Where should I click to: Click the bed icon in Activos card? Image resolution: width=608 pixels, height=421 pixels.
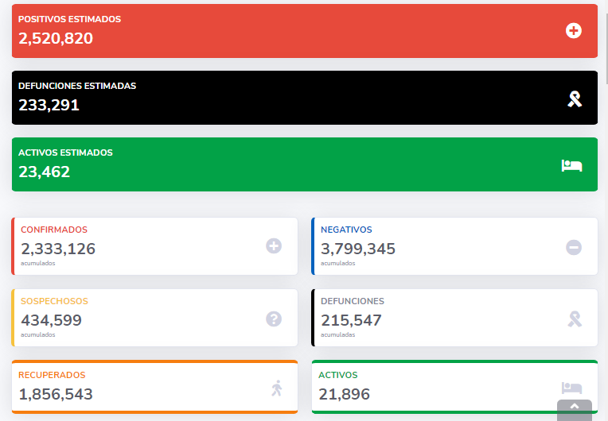pyautogui.click(x=571, y=388)
